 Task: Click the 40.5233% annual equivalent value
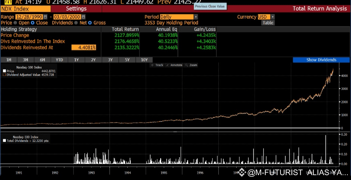[167, 41]
